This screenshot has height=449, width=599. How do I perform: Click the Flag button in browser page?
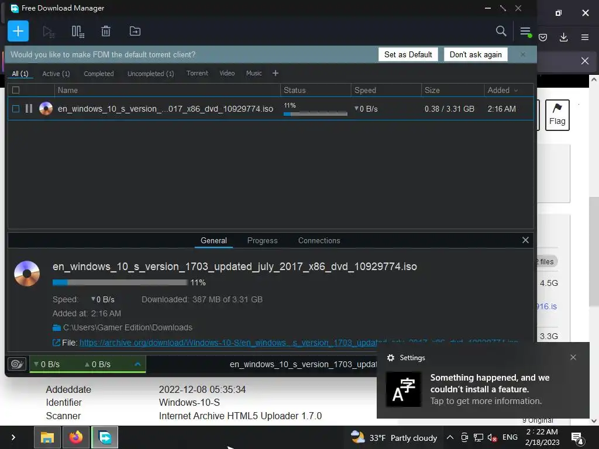tap(557, 115)
